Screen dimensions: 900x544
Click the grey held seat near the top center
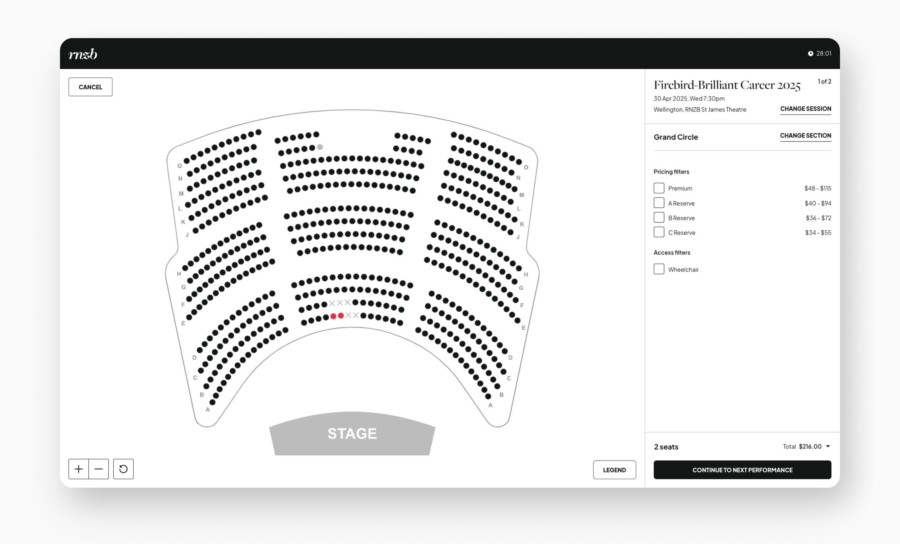click(320, 147)
